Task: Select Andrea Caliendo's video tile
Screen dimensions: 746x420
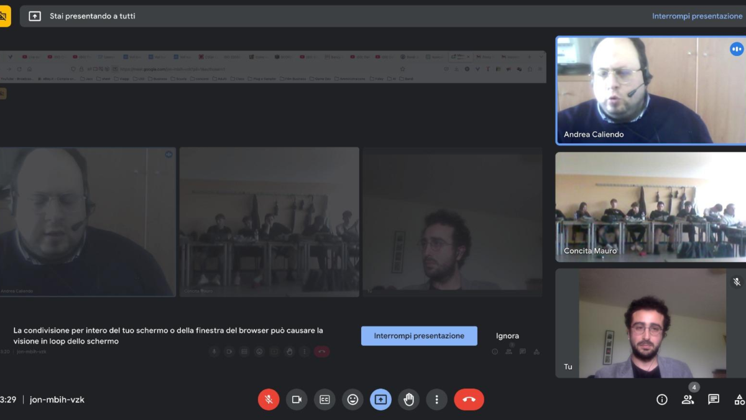Action: coord(650,90)
